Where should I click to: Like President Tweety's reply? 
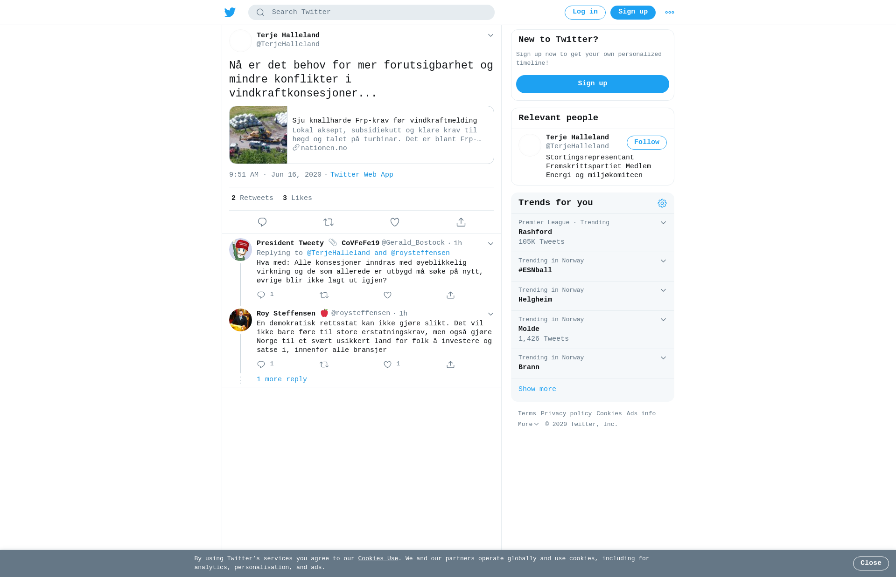coord(387,295)
